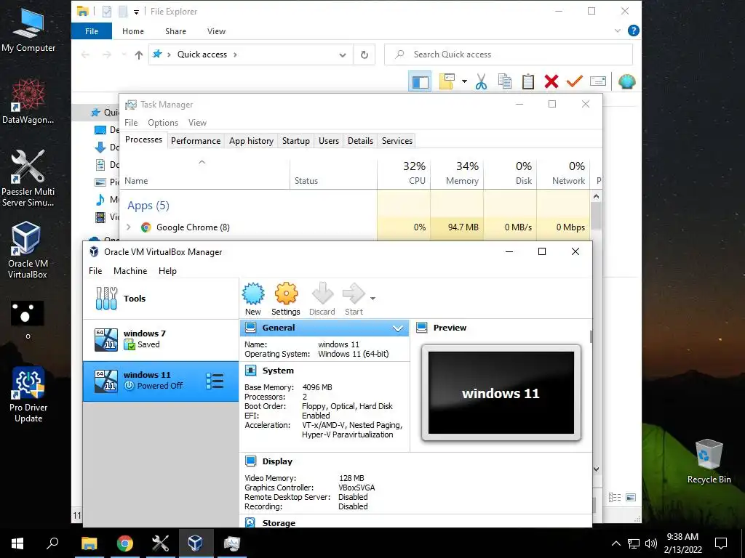Open the Home ribbon tab in File Explorer

tap(133, 31)
